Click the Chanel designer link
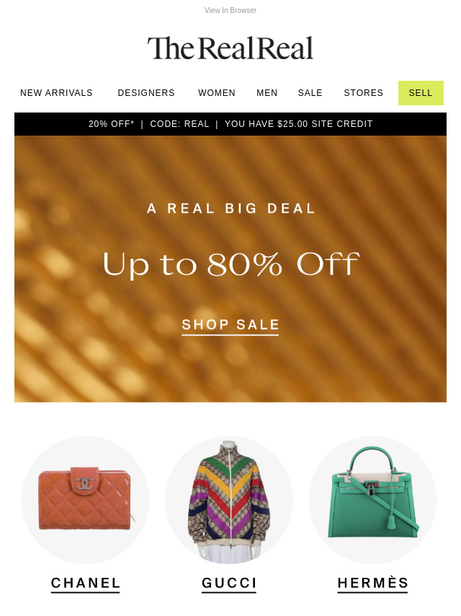The width and height of the screenshot is (461, 616). 85,584
